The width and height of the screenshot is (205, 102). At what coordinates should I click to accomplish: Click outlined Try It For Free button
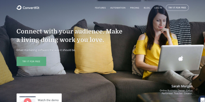point(177,8)
